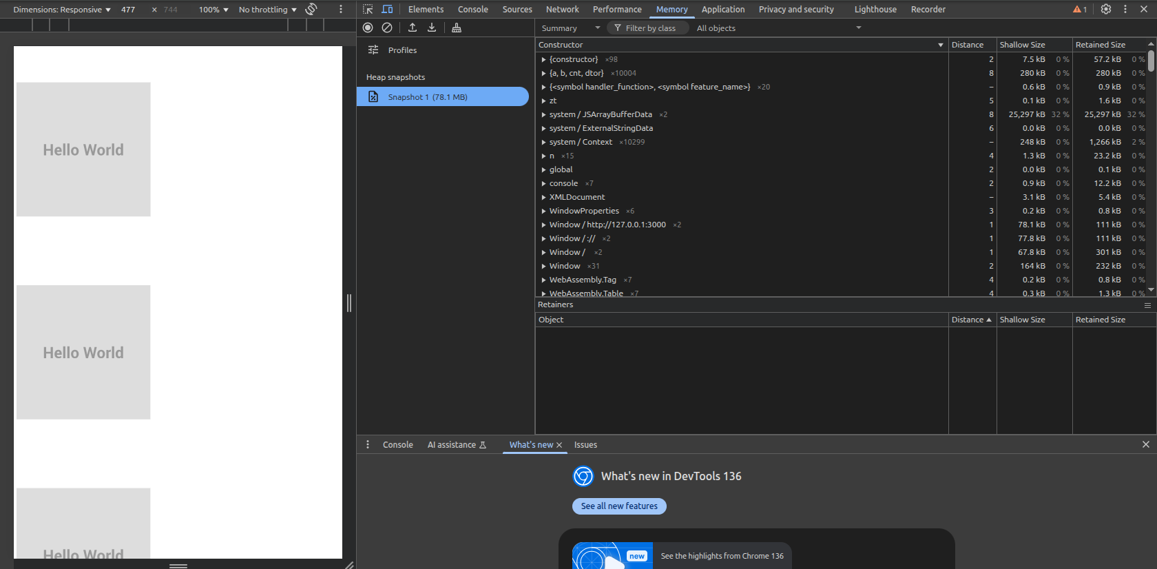
Task: Click the inspect element picker icon
Action: point(368,9)
